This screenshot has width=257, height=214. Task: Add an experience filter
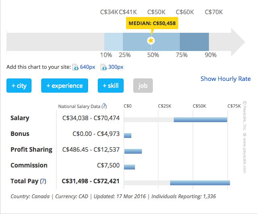(x=65, y=86)
